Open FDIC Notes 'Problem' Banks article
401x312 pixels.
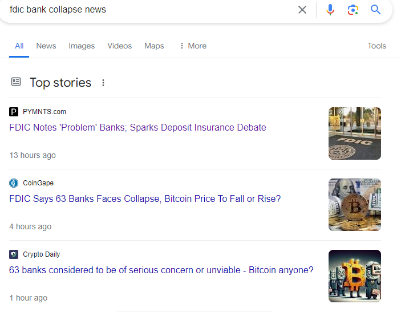[x=137, y=127]
